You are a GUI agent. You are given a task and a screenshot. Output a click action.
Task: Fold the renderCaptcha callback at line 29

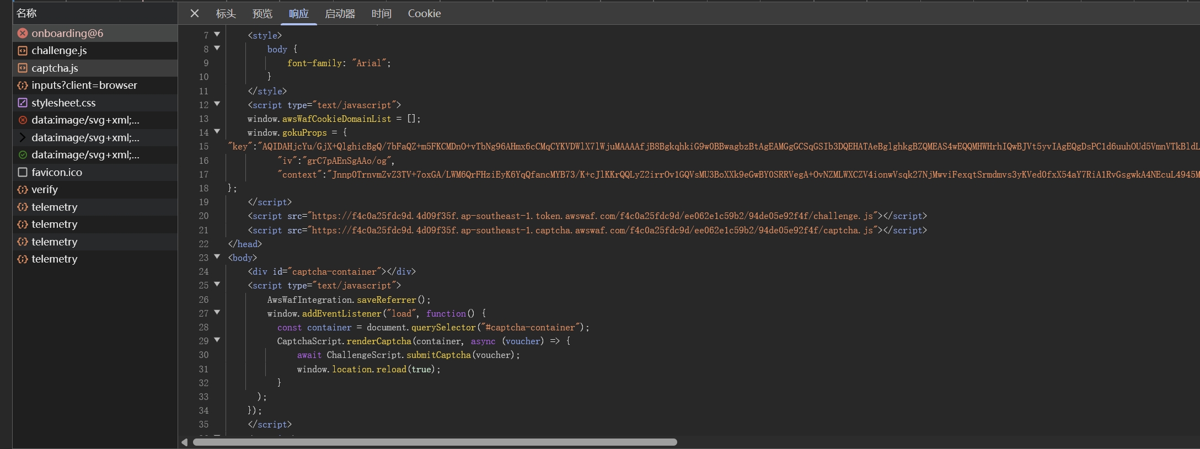(x=217, y=340)
